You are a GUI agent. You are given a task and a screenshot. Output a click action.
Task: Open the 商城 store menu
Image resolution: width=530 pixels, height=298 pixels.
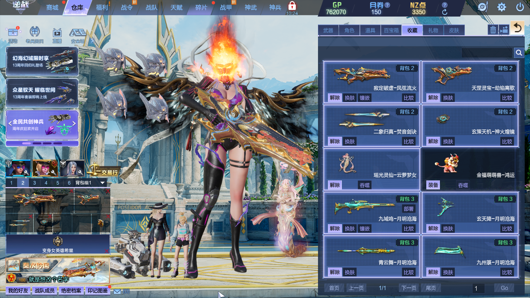pyautogui.click(x=52, y=8)
